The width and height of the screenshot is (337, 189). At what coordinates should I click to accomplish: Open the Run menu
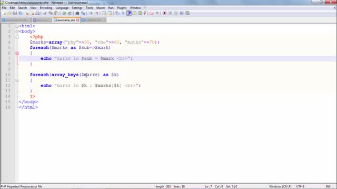111,8
